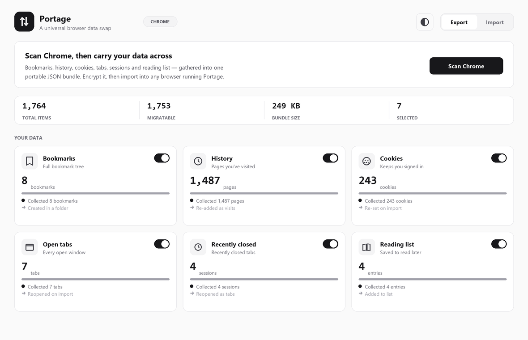The height and width of the screenshot is (340, 528).
Task: Click the Reading list progress bar
Action: (x=433, y=279)
